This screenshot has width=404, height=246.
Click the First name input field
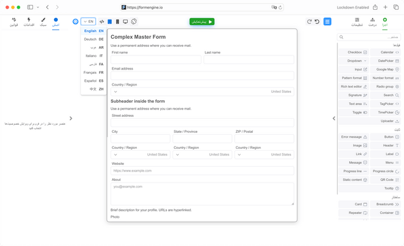click(156, 60)
